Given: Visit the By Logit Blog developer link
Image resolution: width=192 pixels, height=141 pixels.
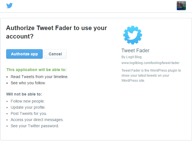Looking at the screenshot, I should pos(132,57).
